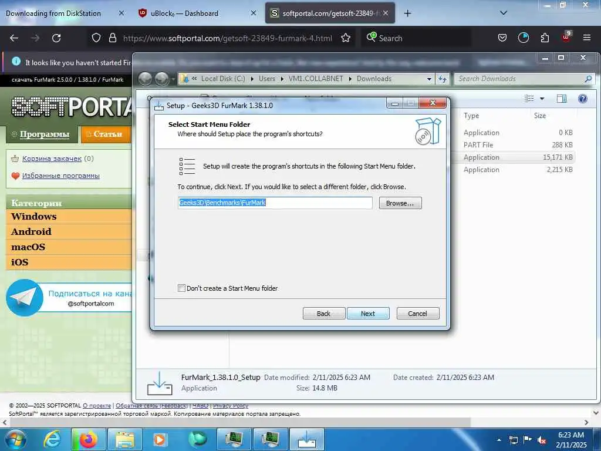Screen dimensions: 601x451
Task: Open the Pocket save icon in Firefox
Action: tap(502, 38)
